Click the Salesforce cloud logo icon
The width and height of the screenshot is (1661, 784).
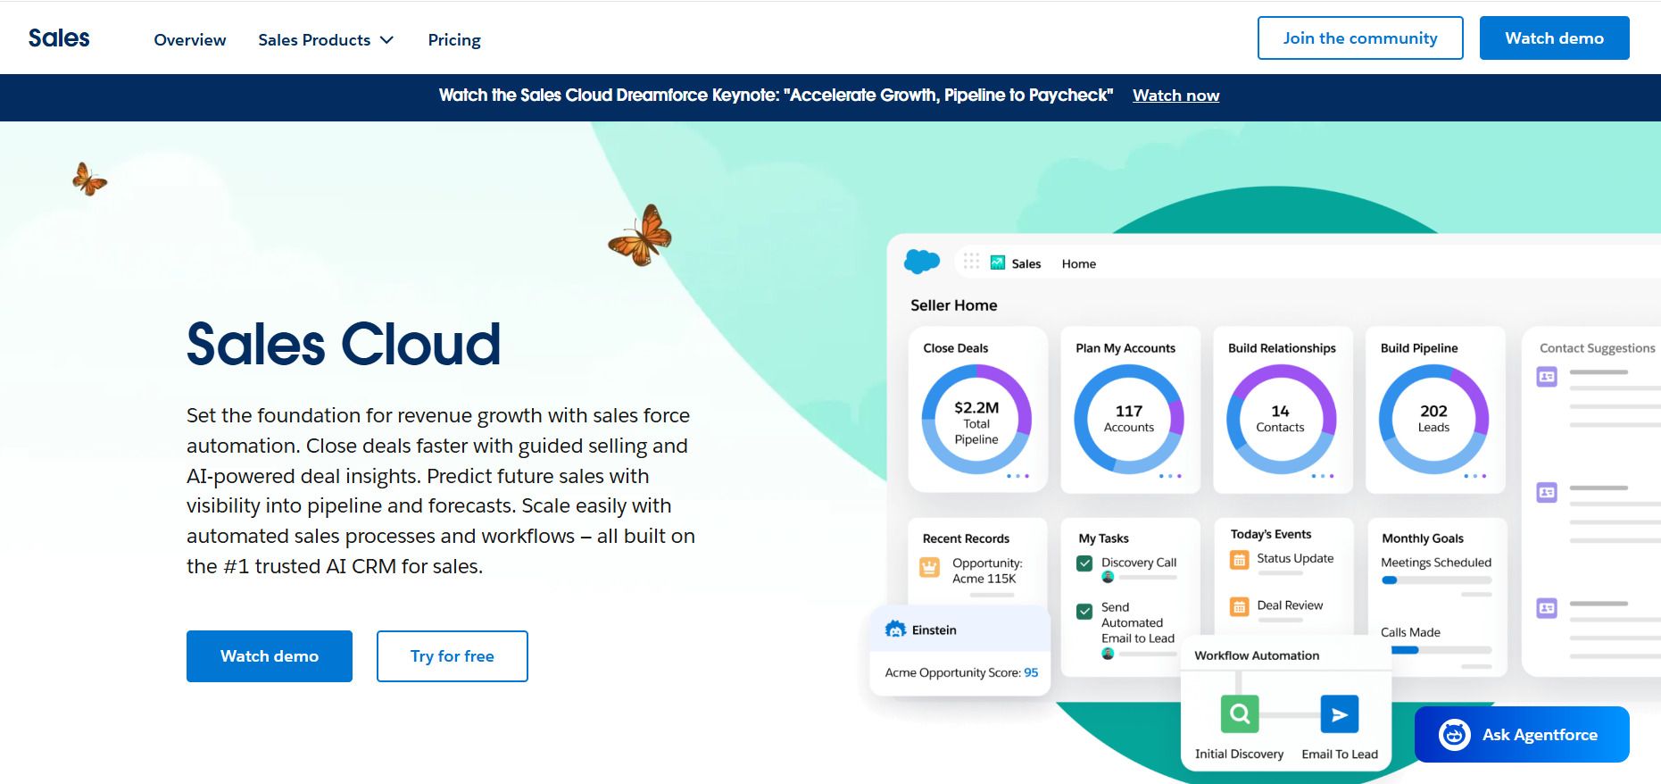point(922,262)
